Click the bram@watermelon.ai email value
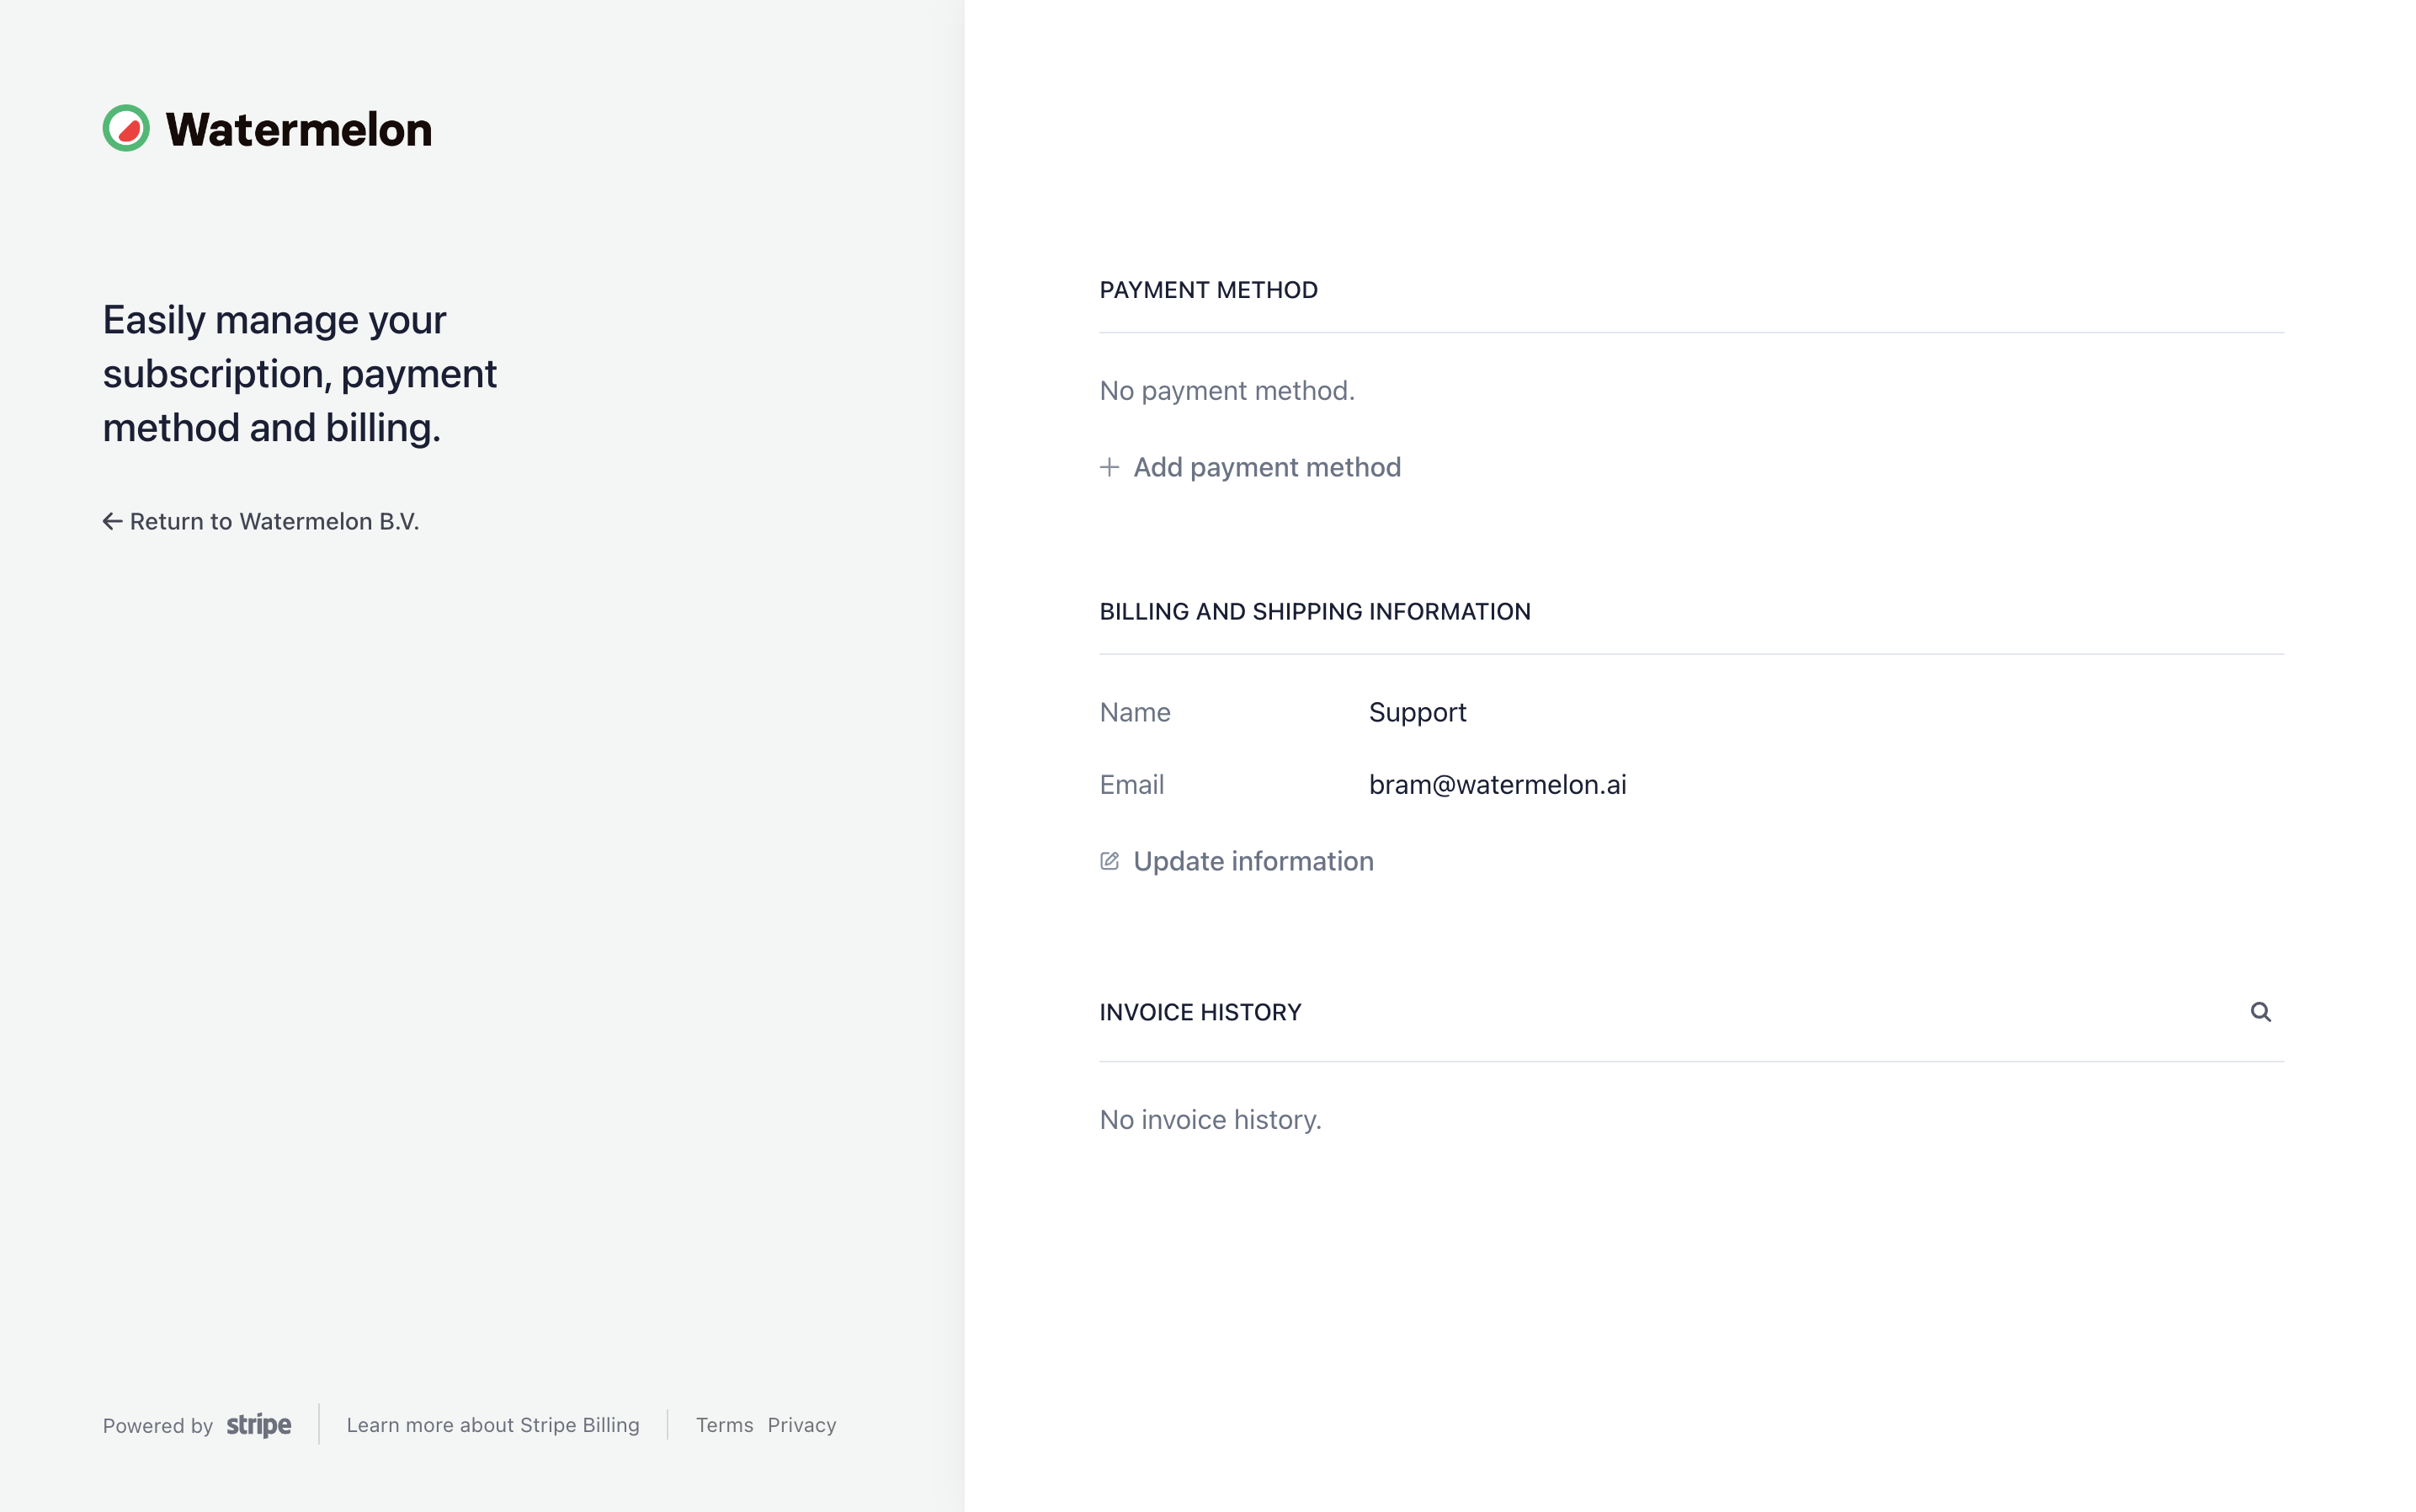The image size is (2416, 1512). [x=1497, y=785]
